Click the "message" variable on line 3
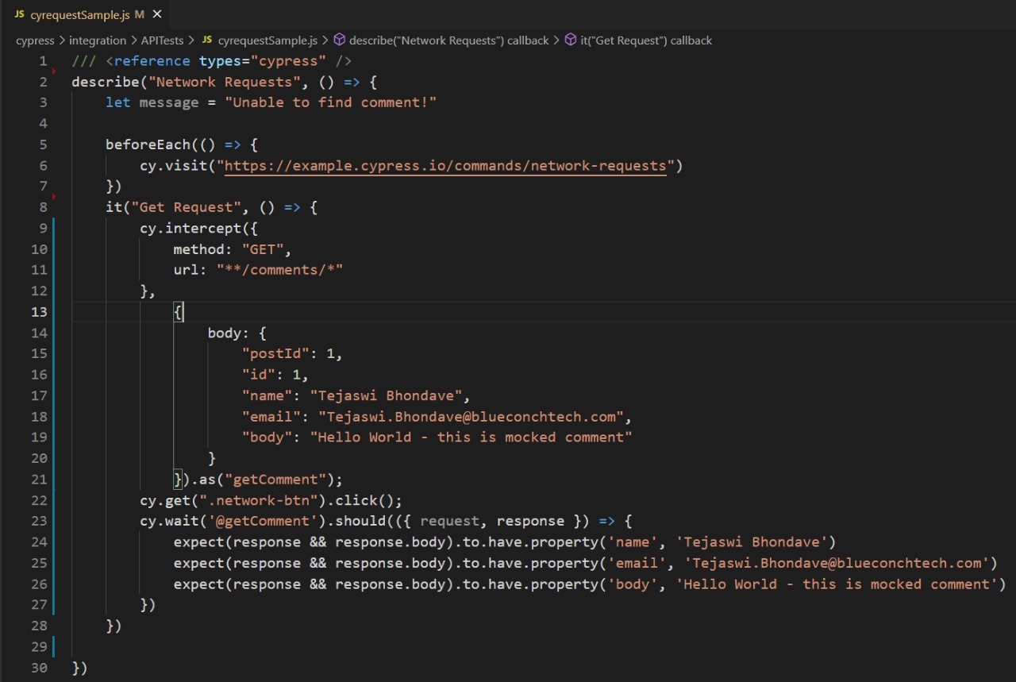This screenshot has height=682, width=1016. pyautogui.click(x=169, y=102)
